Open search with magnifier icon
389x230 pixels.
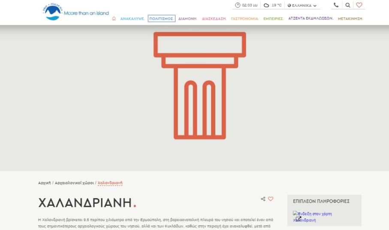347,5
